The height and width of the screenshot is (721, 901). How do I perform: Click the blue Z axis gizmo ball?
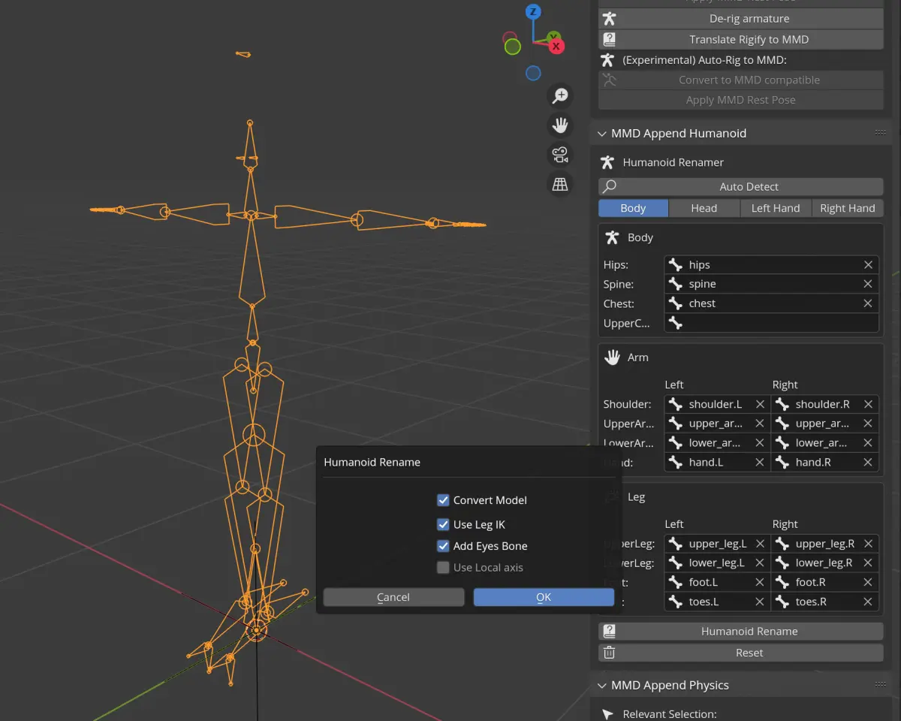click(x=533, y=11)
